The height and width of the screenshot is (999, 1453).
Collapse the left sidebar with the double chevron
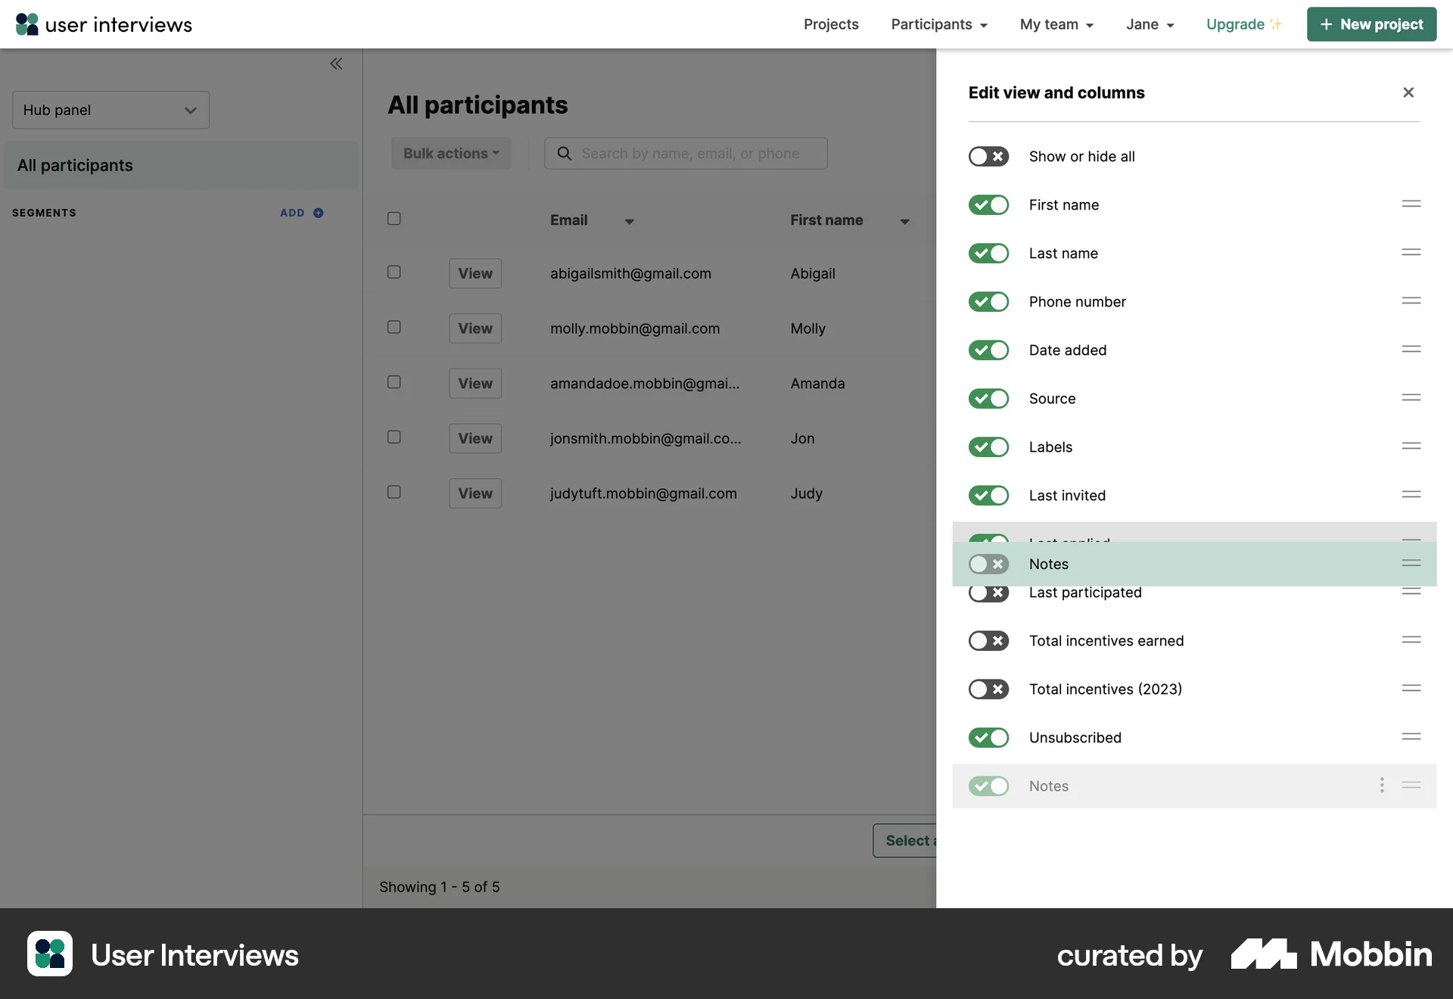point(337,64)
